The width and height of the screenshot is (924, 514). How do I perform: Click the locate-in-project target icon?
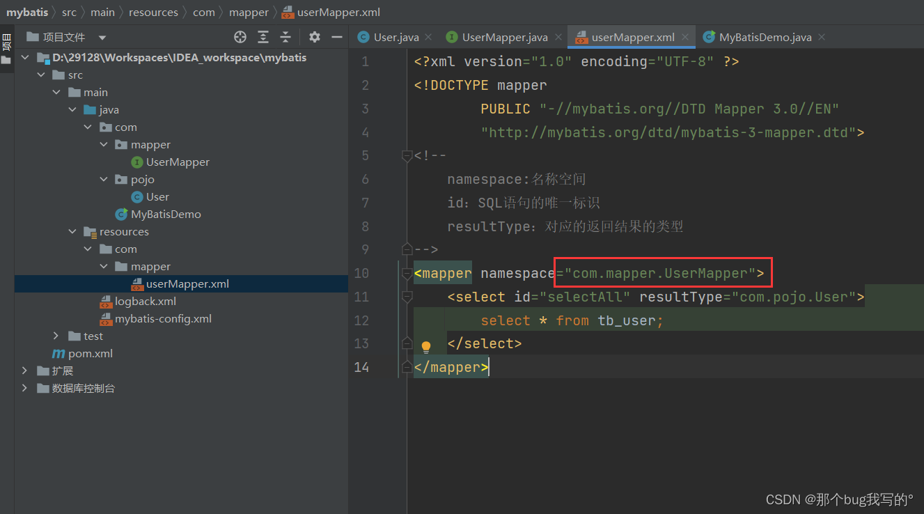click(x=240, y=37)
